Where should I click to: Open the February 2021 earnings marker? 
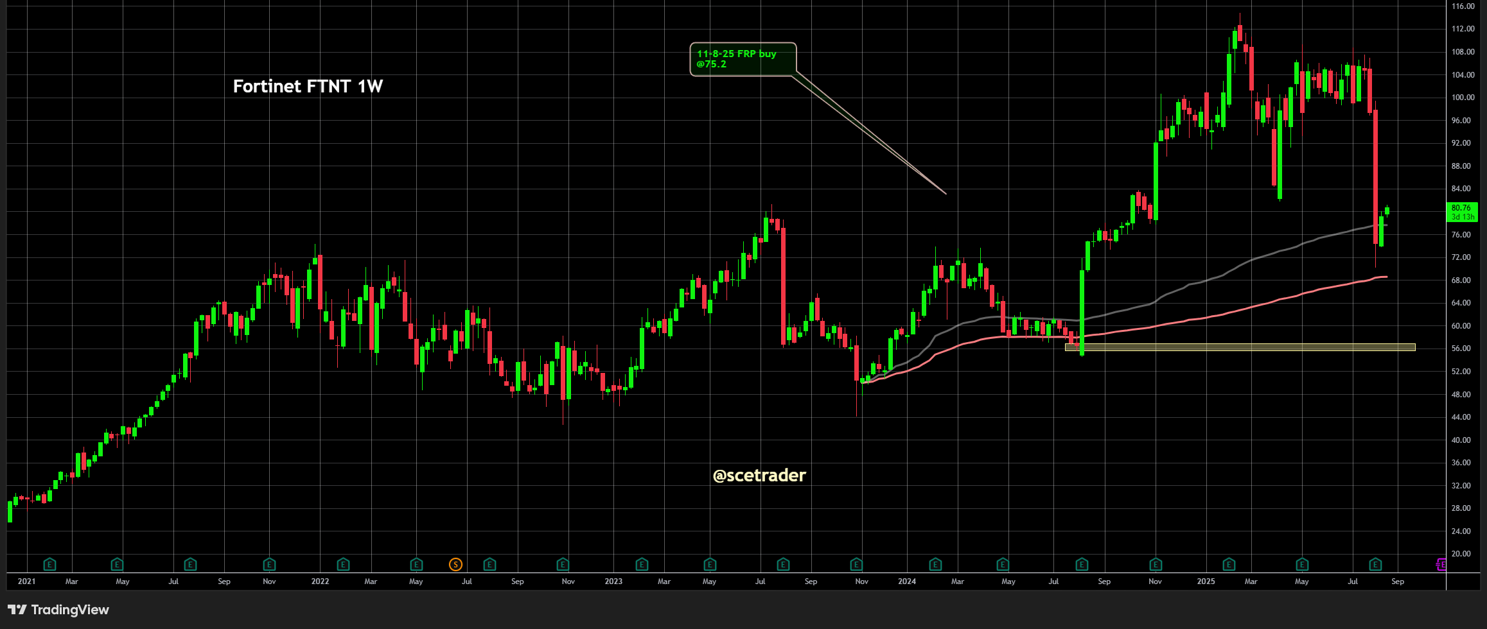49,565
